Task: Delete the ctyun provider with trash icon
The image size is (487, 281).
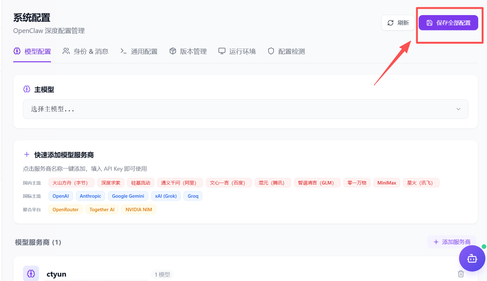Action: (461, 274)
